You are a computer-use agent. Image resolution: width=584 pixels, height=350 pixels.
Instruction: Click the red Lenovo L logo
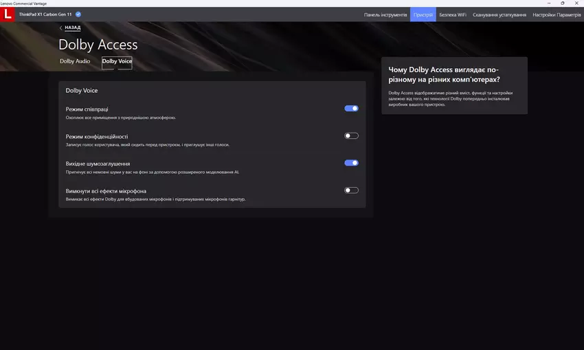click(x=8, y=14)
